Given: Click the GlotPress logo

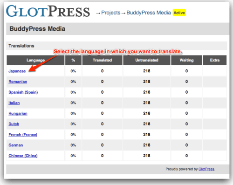Looking at the screenshot, I should coord(48,11).
